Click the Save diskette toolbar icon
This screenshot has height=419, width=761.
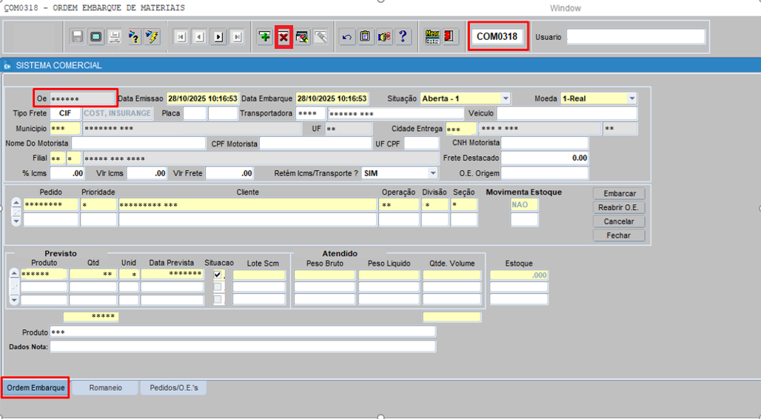coord(78,36)
